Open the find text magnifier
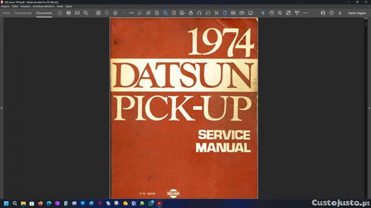The width and height of the screenshot is (371, 208). coord(86,13)
